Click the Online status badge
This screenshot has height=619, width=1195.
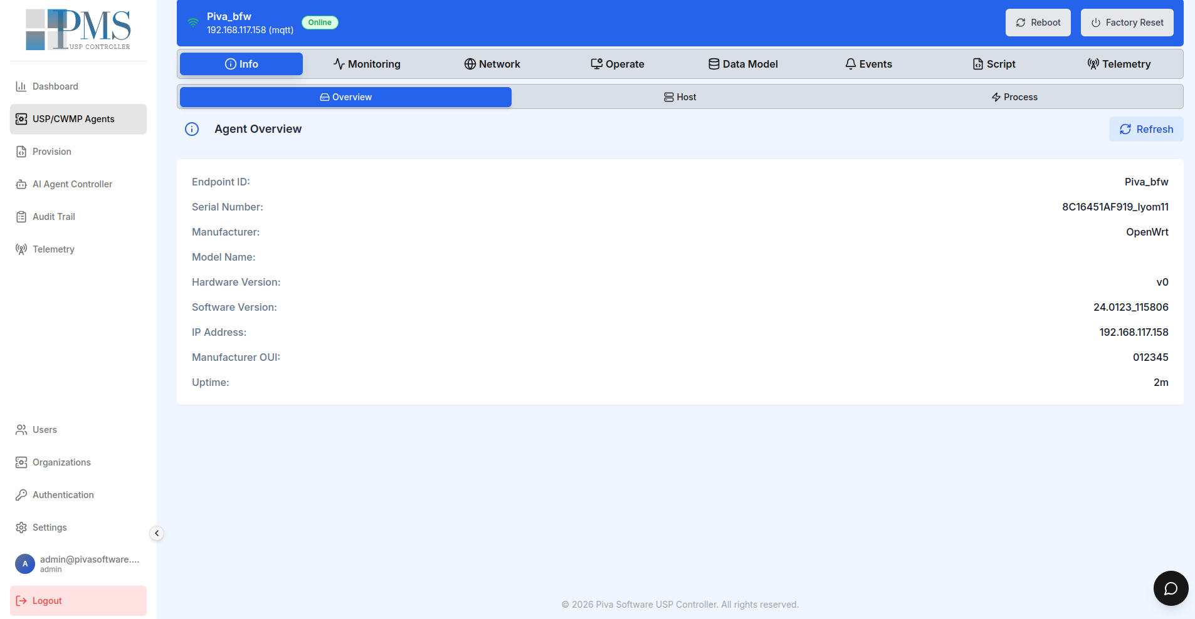tap(320, 23)
